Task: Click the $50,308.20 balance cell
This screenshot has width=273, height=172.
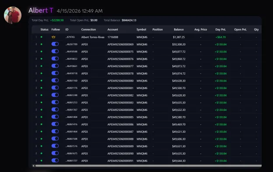Action: (179, 45)
